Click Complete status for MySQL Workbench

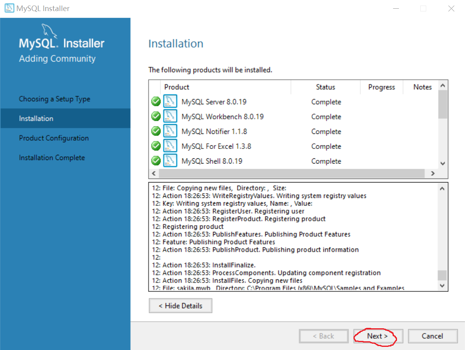[326, 117]
